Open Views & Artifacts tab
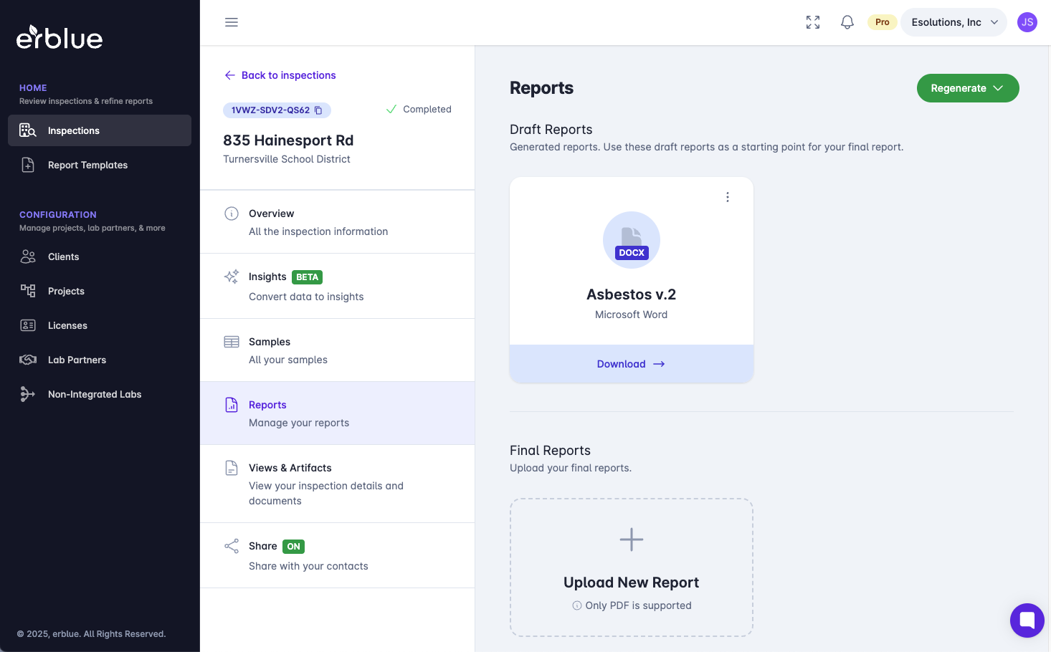 click(x=338, y=484)
